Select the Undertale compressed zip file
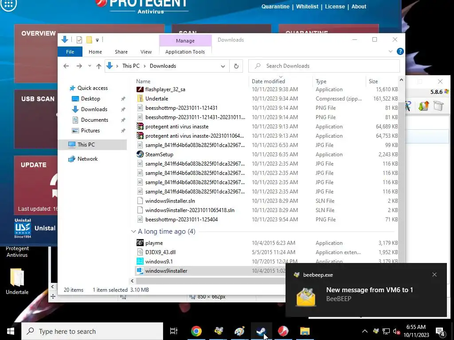The width and height of the screenshot is (454, 340). point(157,99)
